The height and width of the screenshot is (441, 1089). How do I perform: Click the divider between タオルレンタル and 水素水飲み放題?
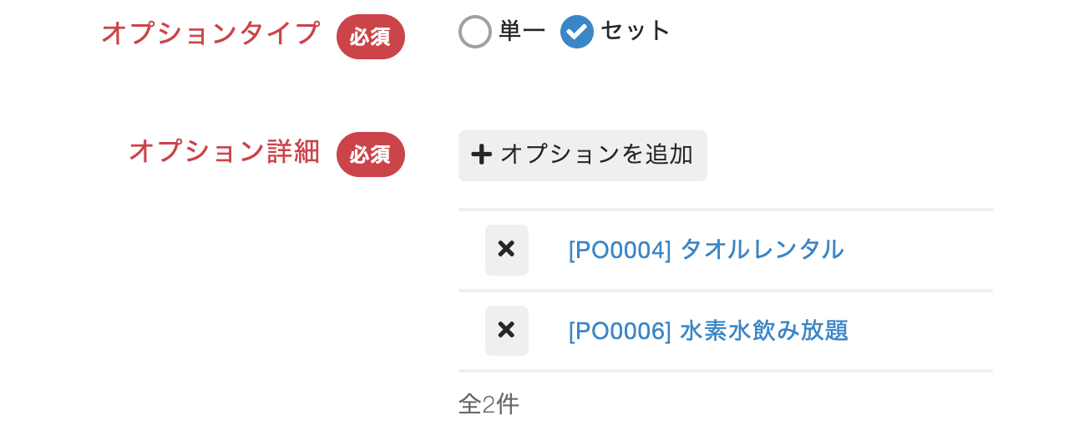pos(725,291)
